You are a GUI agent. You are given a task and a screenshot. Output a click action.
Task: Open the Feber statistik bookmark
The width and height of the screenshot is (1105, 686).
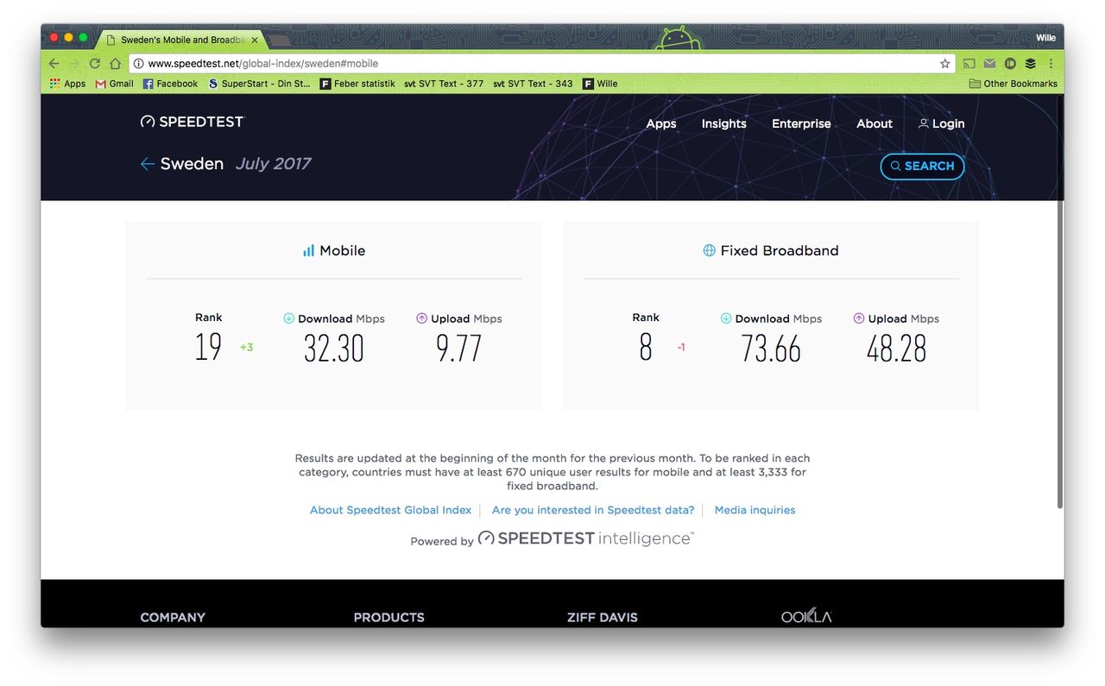point(357,84)
